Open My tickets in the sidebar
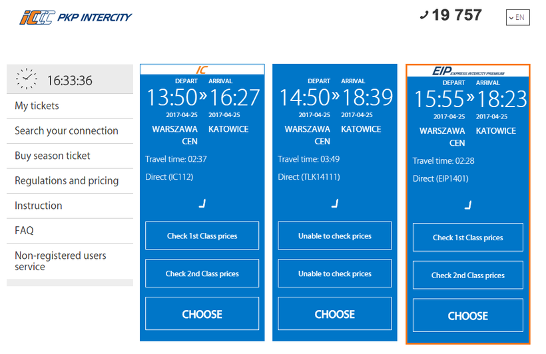546x354 pixels. [x=37, y=106]
